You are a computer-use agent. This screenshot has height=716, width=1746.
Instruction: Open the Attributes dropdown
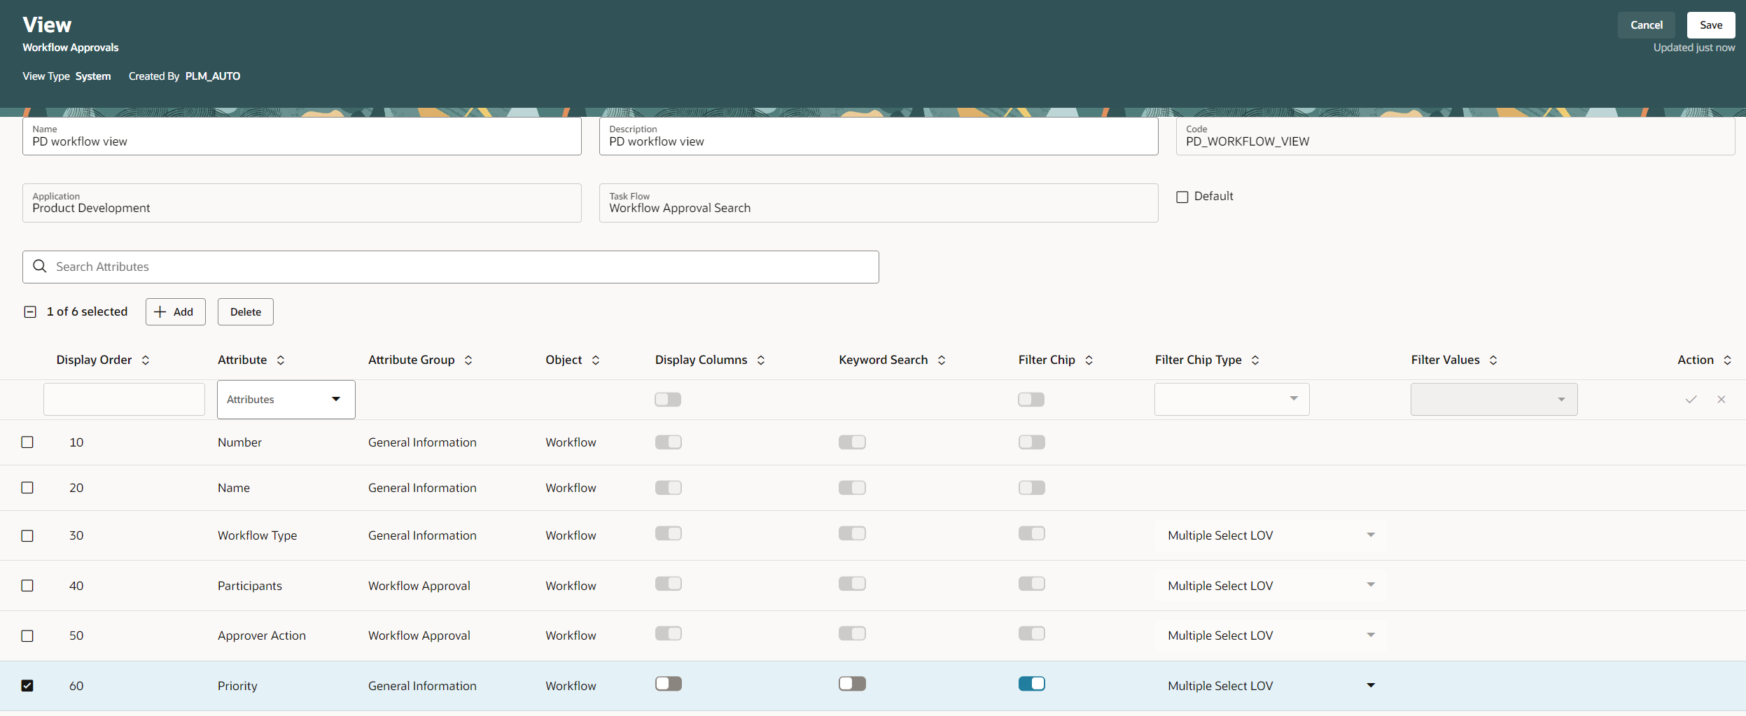[x=286, y=400]
